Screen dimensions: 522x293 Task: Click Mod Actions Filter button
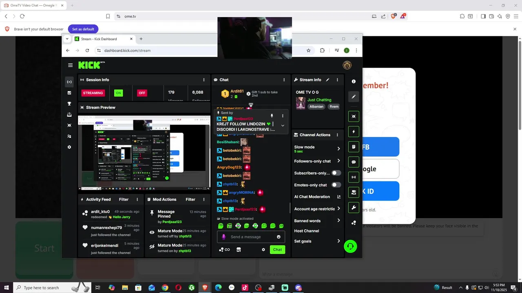190,199
